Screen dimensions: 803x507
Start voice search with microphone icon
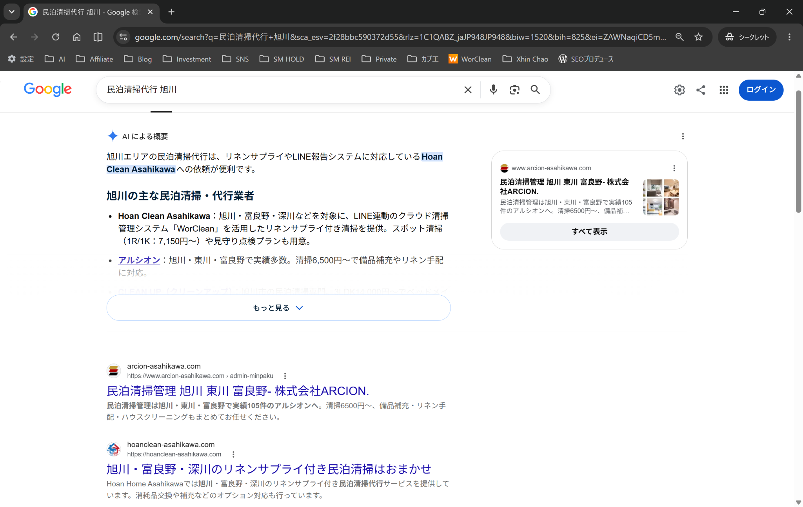click(x=493, y=90)
